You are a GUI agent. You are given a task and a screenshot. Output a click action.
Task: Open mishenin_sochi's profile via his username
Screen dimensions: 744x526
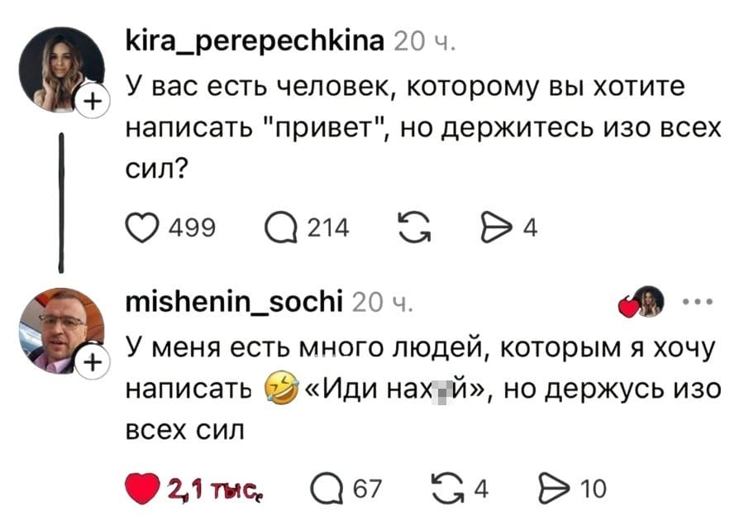[234, 302]
